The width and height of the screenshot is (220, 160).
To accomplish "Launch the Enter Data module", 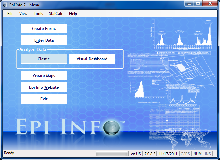I will point(44,40).
